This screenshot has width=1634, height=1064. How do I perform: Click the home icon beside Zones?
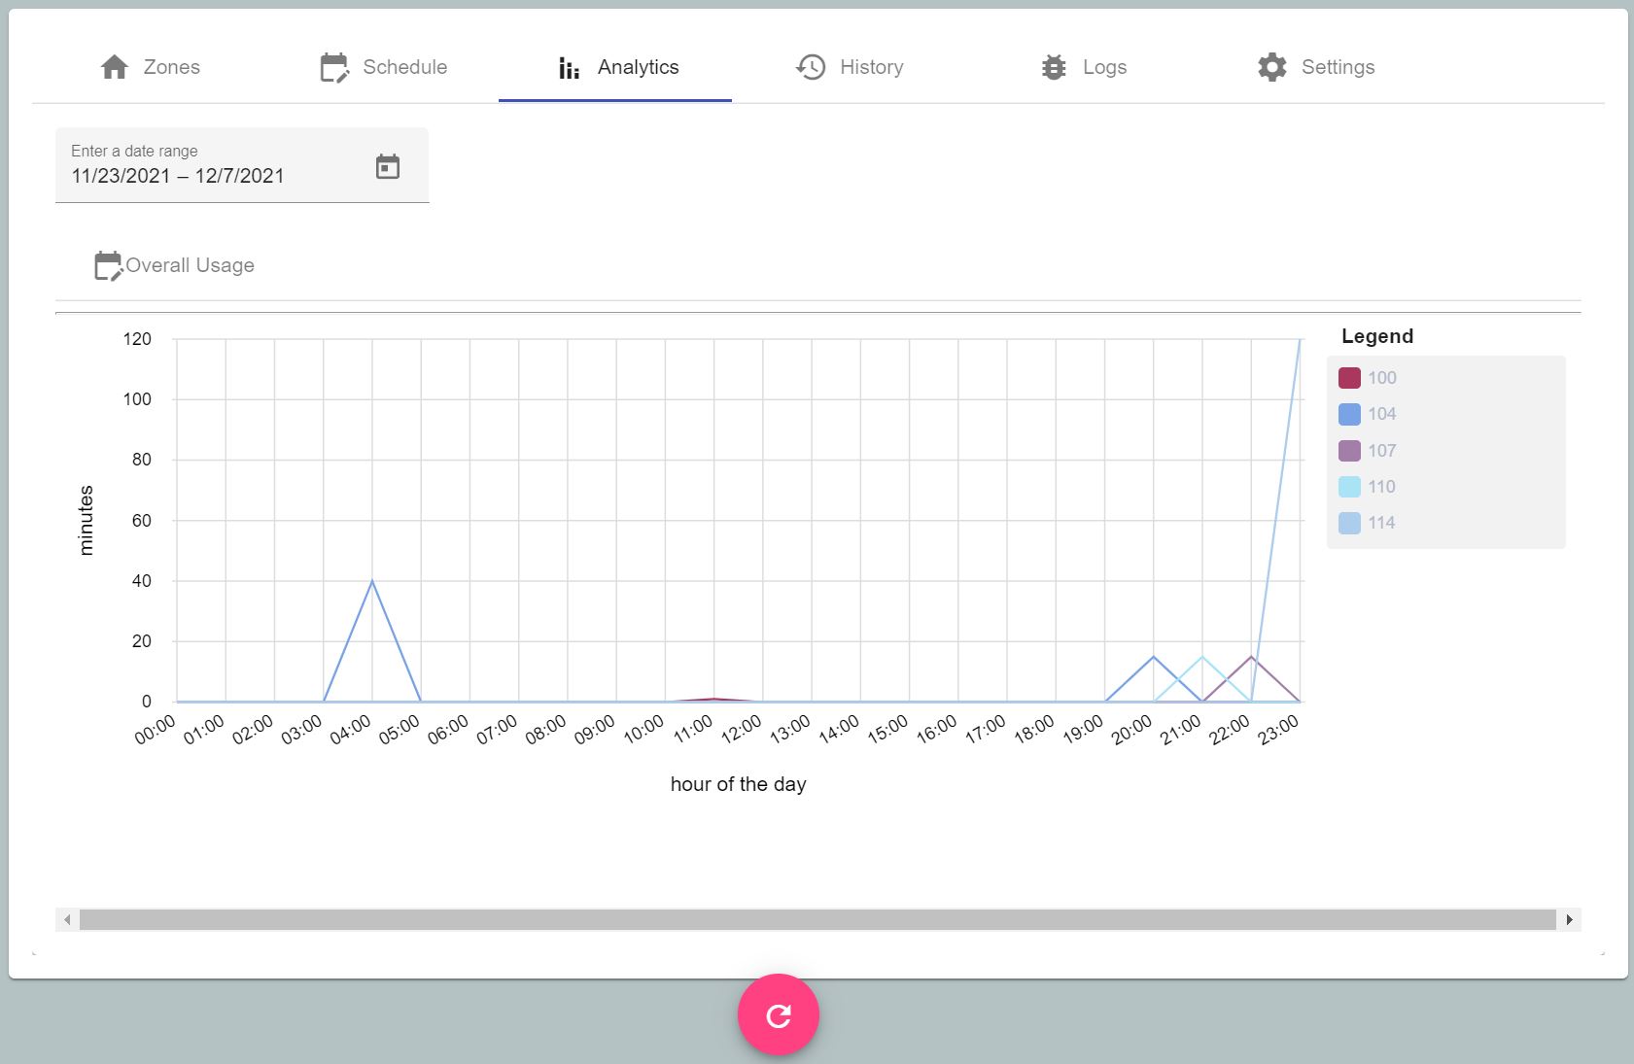115,67
